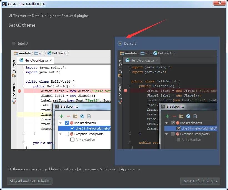Click the red breakpoint dot in light preview gutter
The width and height of the screenshot is (228, 190).
click(19, 91)
